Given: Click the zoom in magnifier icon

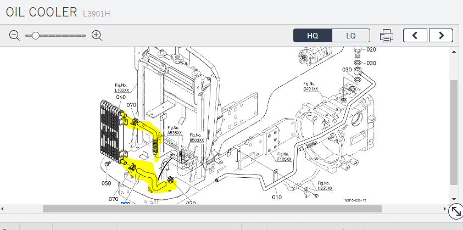Looking at the screenshot, I should pyautogui.click(x=97, y=36).
